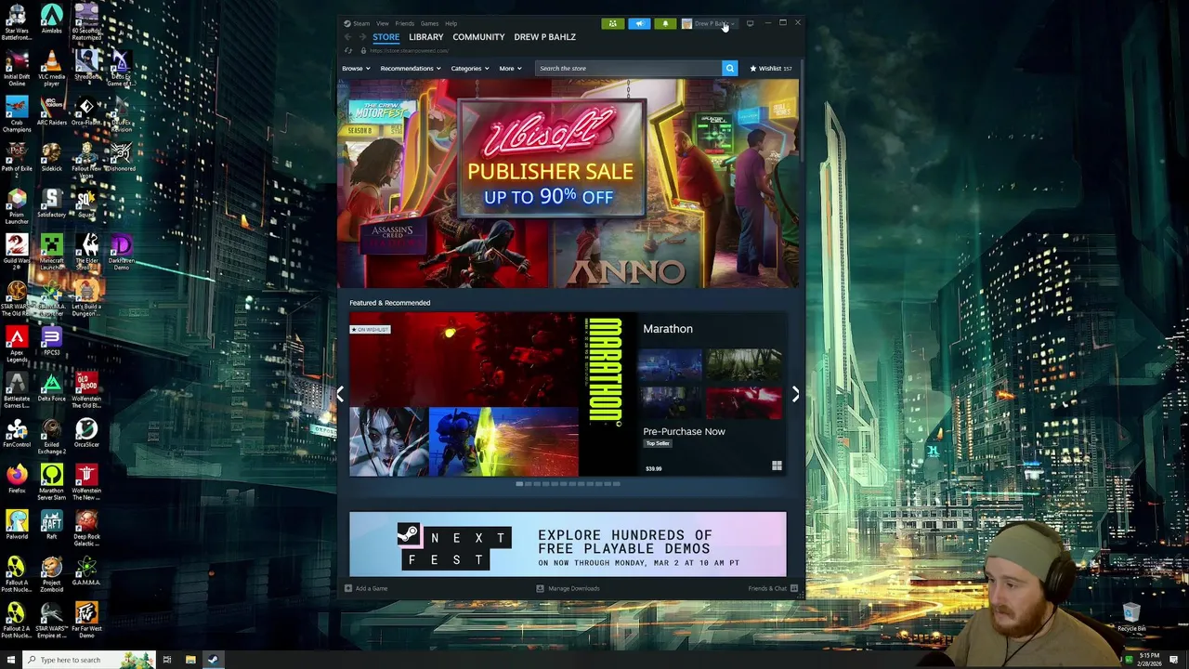The height and width of the screenshot is (669, 1189).
Task: Open the Apex Legends desktop shortcut
Action: [x=17, y=343]
